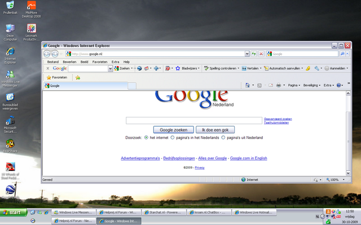
Task: Click in the Google search text field
Action: [x=194, y=120]
